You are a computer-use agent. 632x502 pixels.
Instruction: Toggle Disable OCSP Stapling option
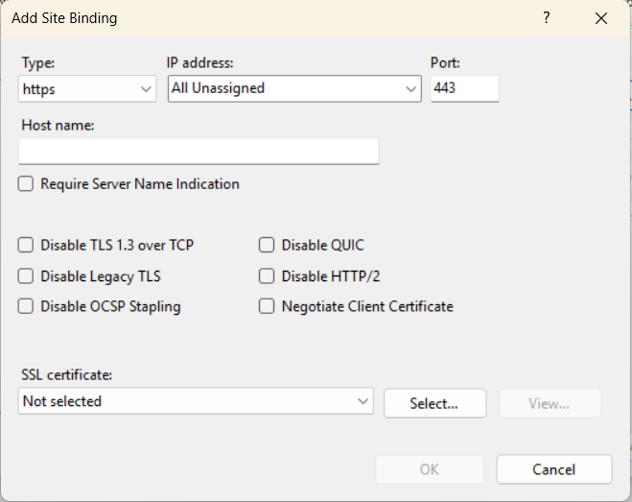[26, 307]
